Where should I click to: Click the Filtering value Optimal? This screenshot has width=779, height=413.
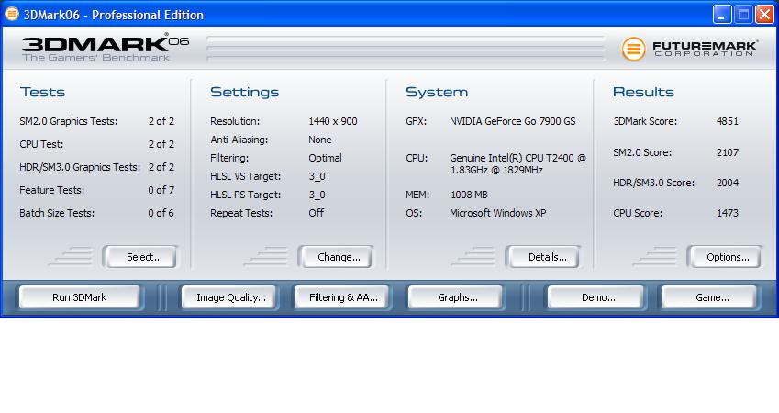point(325,158)
